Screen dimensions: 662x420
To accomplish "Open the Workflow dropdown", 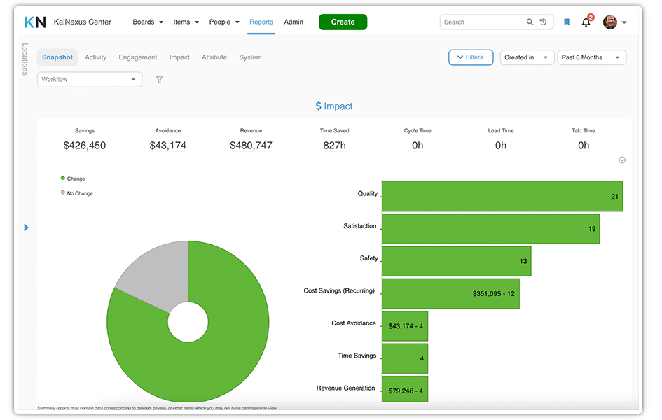I will click(x=90, y=80).
